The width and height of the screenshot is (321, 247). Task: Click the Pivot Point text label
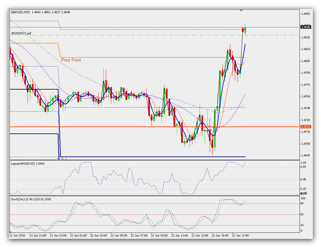point(71,60)
